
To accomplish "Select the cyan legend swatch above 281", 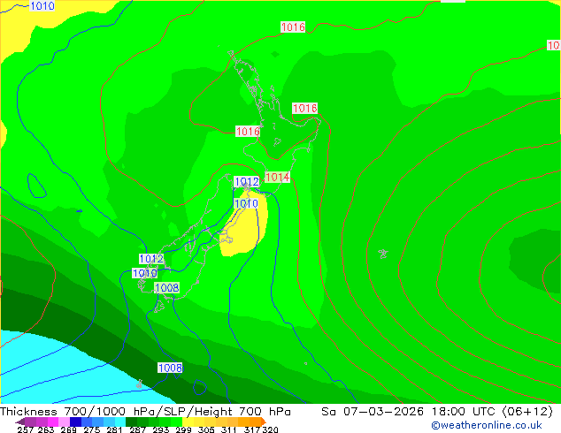I will (120, 422).
